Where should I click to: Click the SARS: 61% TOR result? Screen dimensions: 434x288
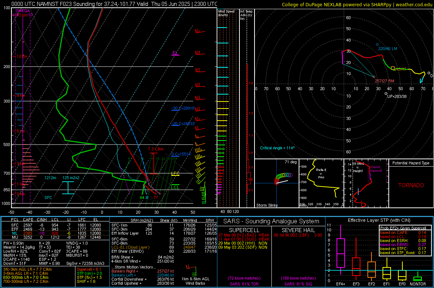244,284
